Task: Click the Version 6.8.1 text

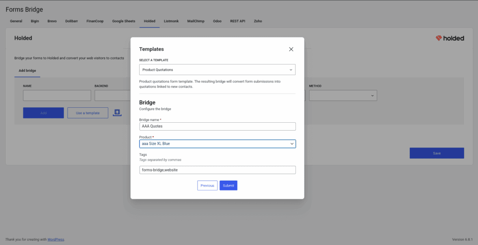Action: point(463,239)
